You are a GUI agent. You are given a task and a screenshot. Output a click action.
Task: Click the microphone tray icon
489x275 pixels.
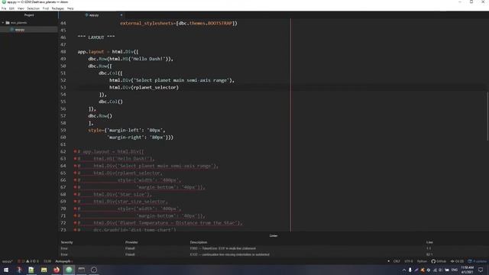click(410, 270)
